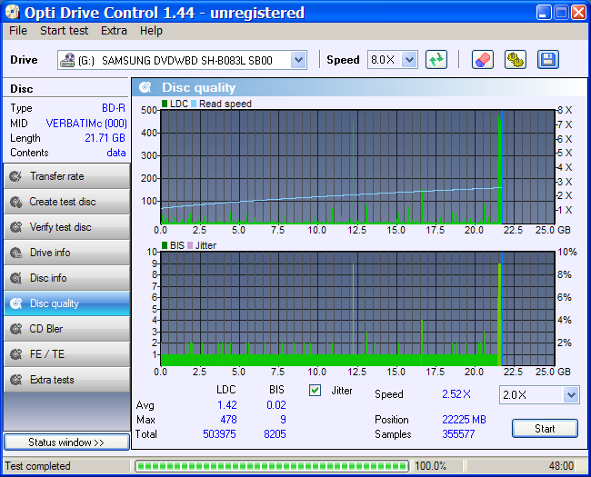Open the options settings icon
591x477 pixels.
coord(516,60)
